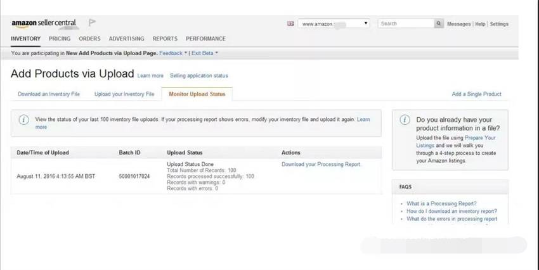Click the magnifier search button

click(x=438, y=23)
